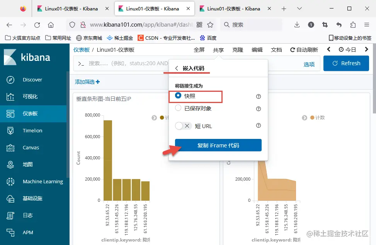Open the Firefox hamburger menu

pos(367,25)
